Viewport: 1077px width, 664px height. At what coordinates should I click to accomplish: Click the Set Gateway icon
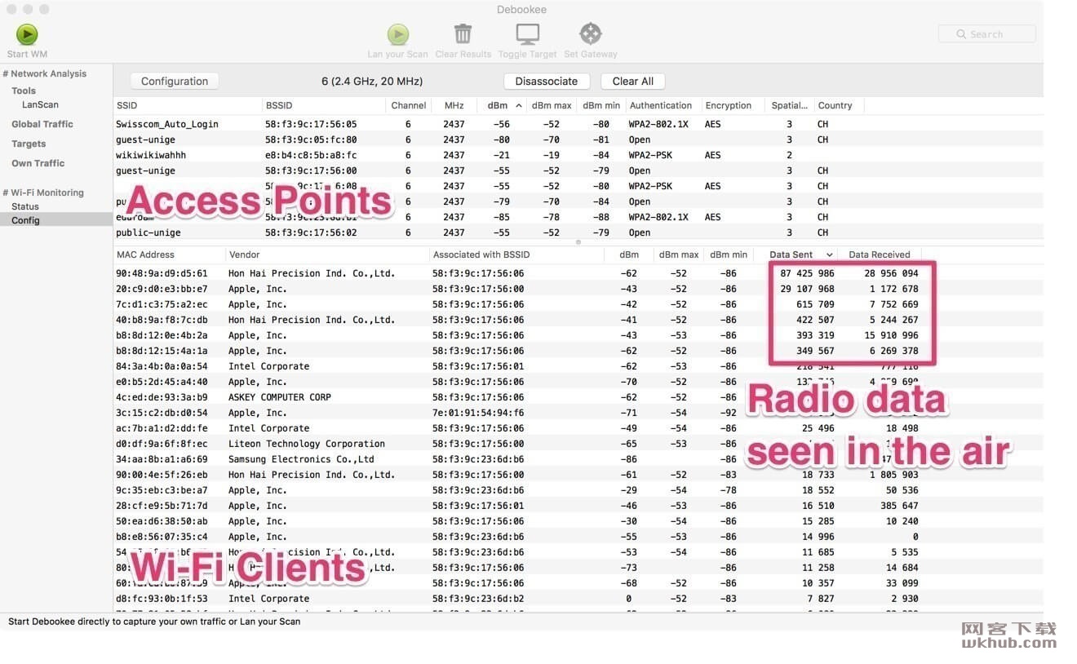click(590, 33)
